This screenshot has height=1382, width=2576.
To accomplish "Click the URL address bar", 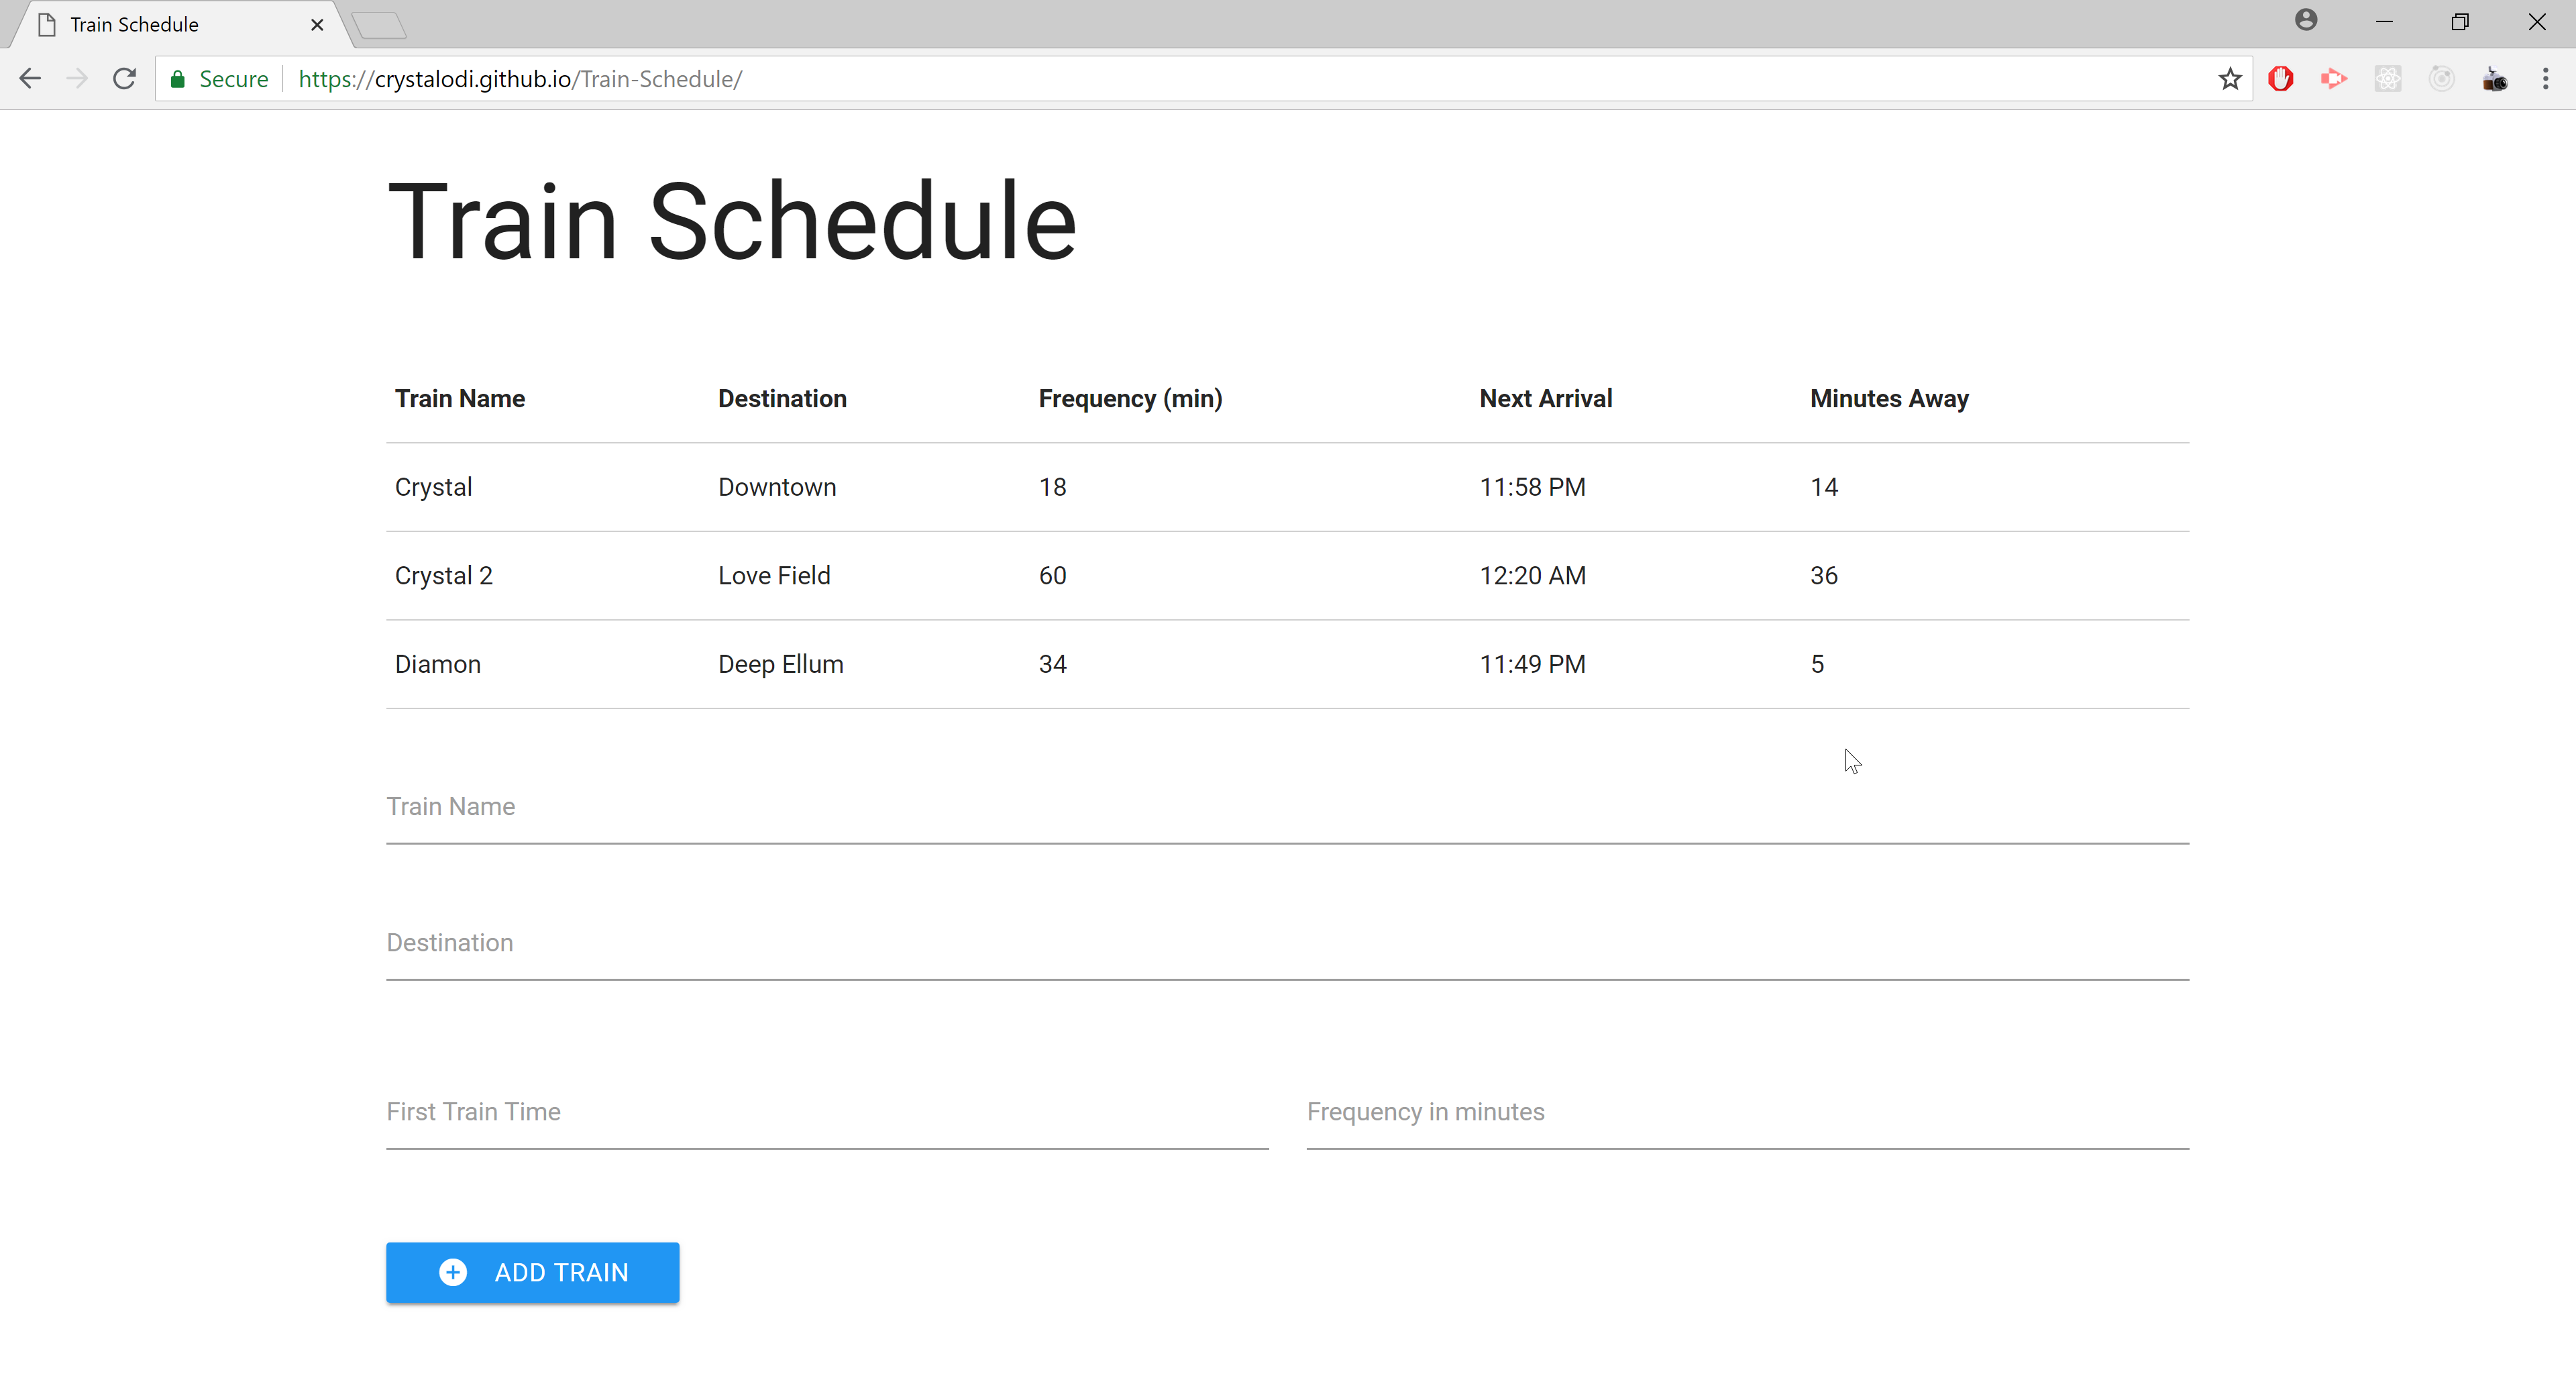I will [x=1200, y=79].
